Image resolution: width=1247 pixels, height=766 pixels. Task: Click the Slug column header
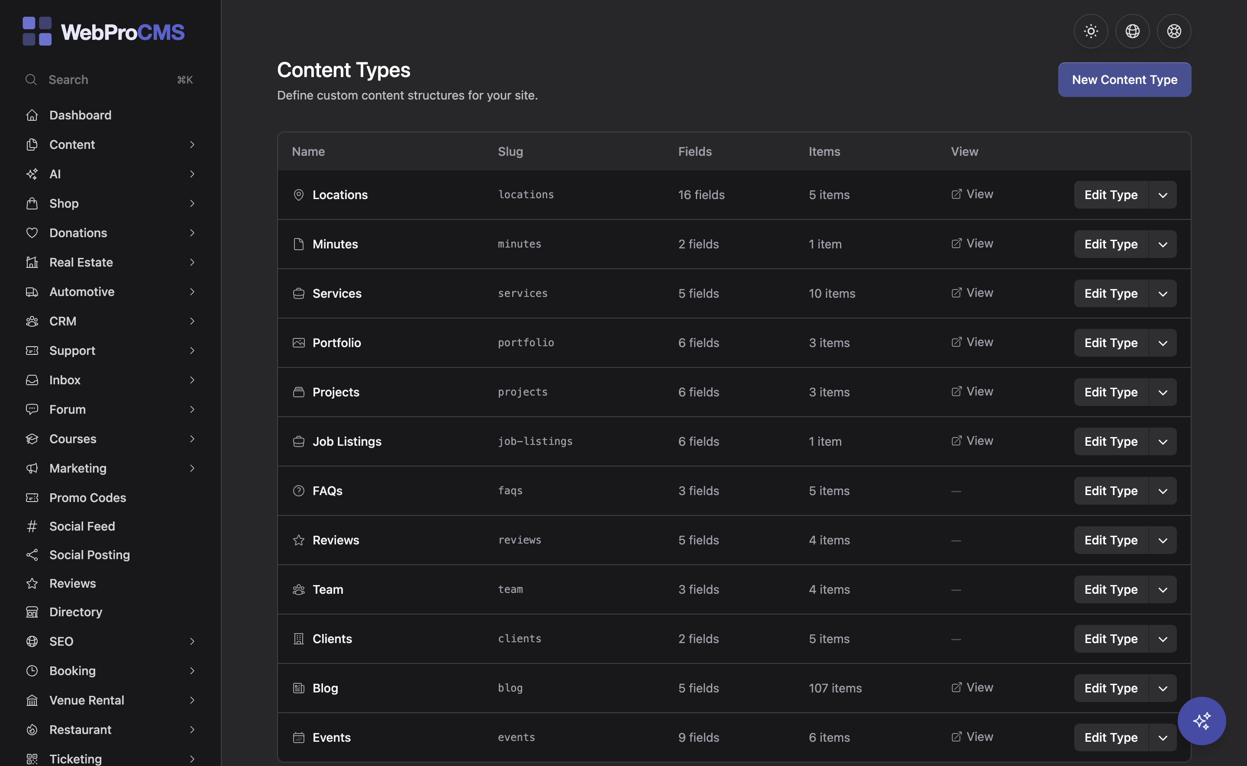pos(510,151)
